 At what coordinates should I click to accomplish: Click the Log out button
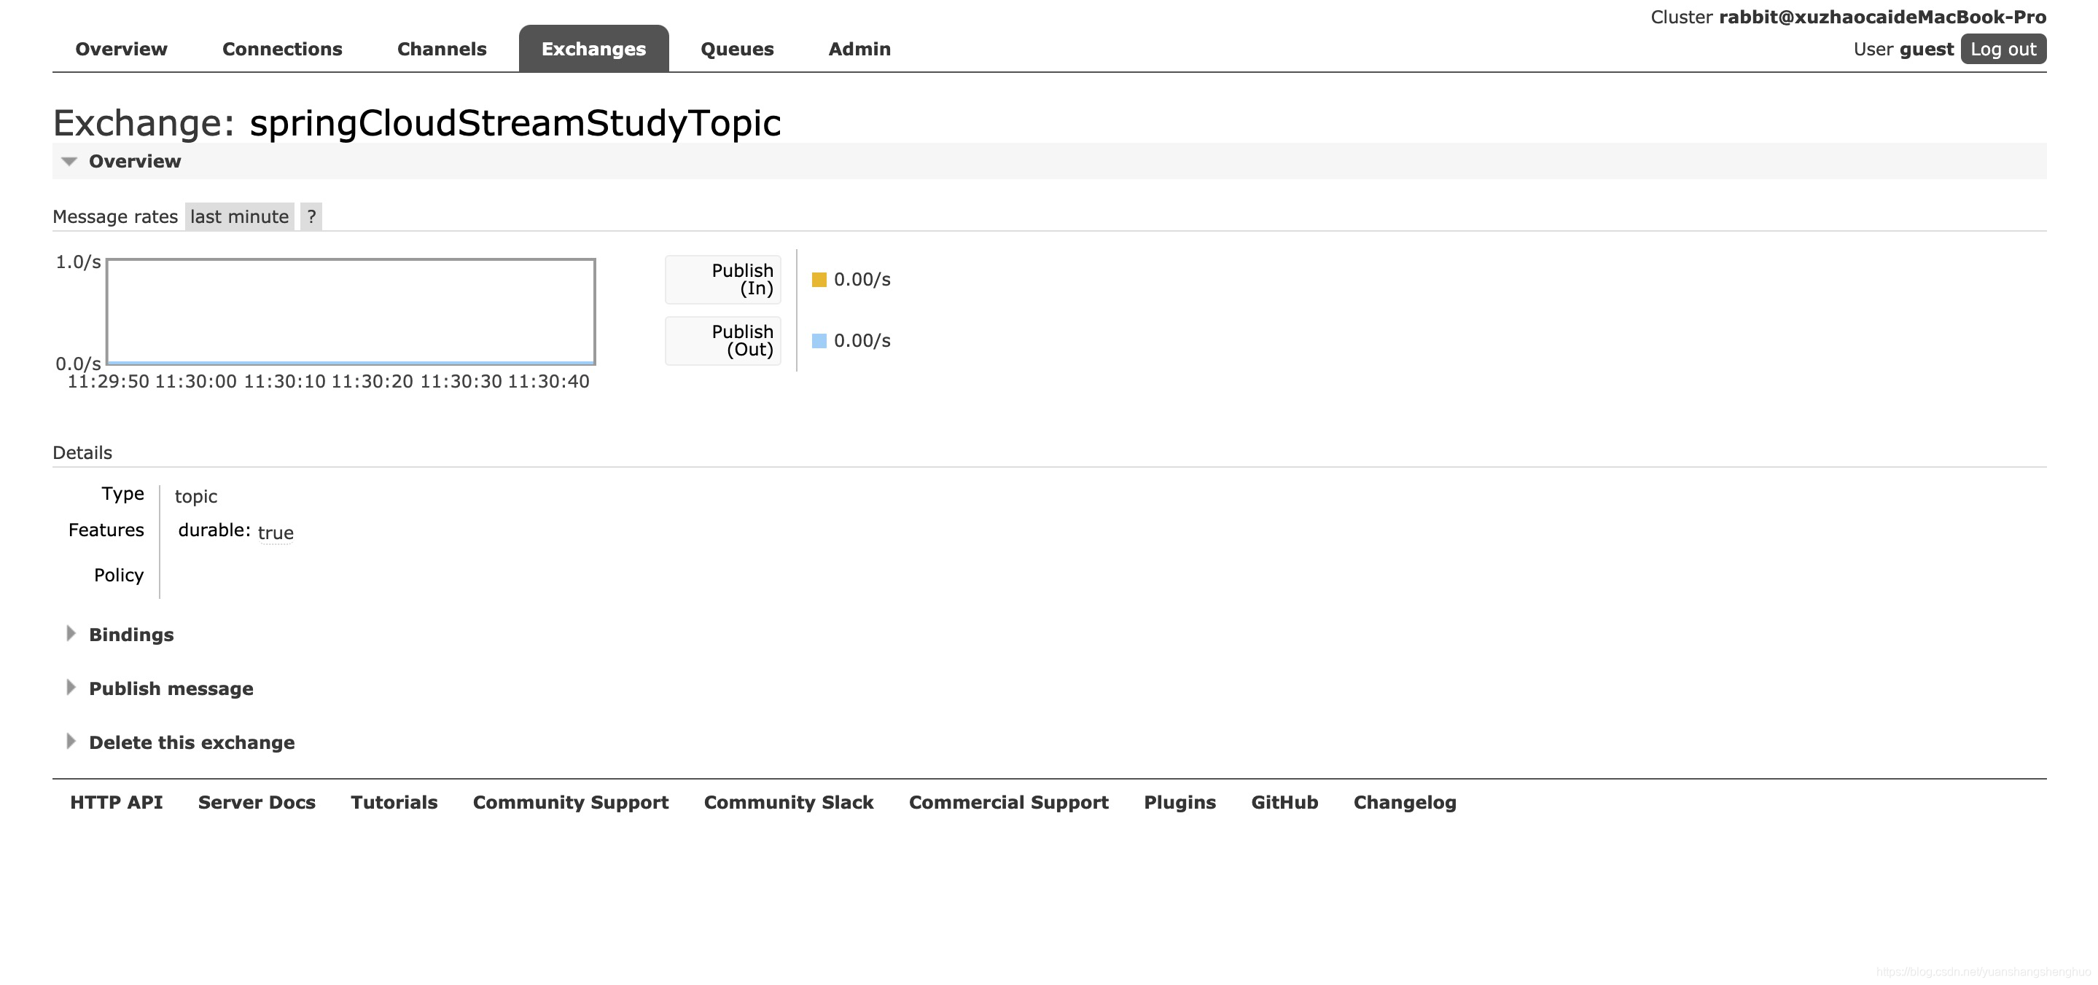point(2003,47)
